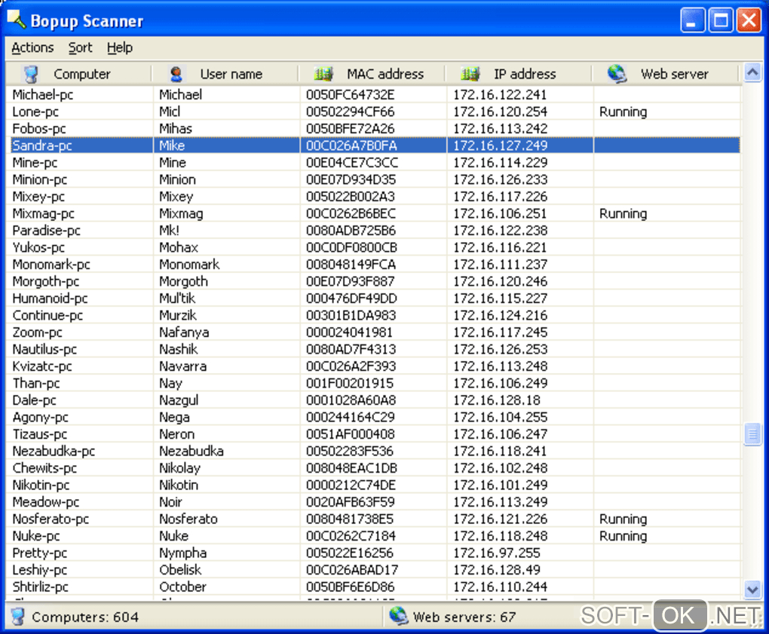Click IP address 172.16.127.249
Viewport: 769px width, 634px height.
pos(501,145)
